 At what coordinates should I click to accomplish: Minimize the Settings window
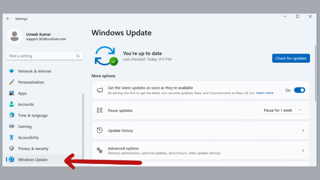click(x=285, y=16)
